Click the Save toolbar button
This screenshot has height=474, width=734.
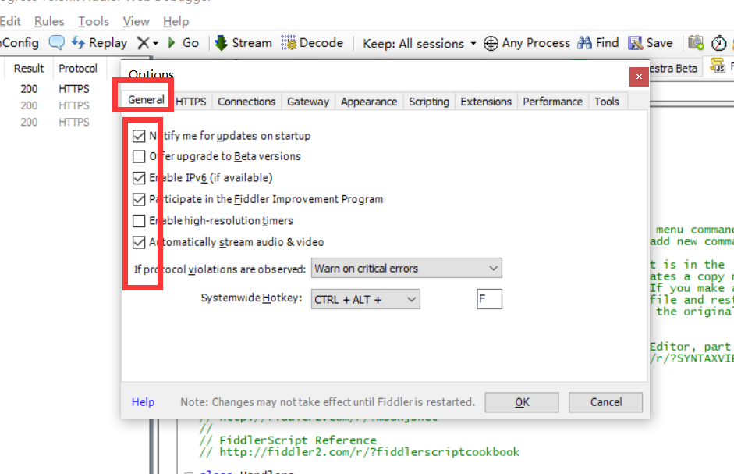651,43
